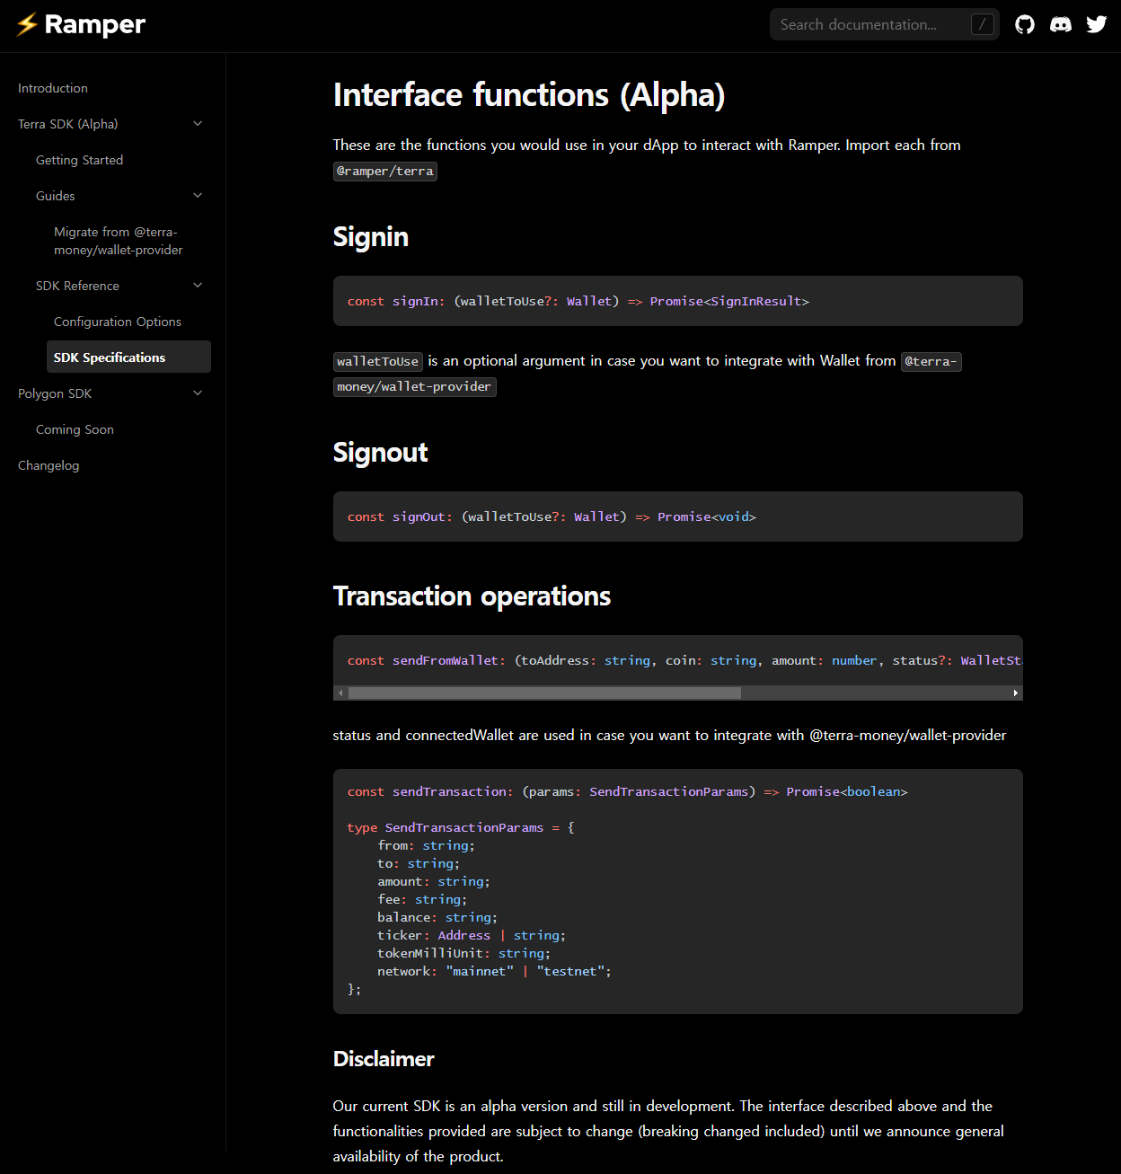
Task: Open the Changelog page
Action: click(x=49, y=465)
